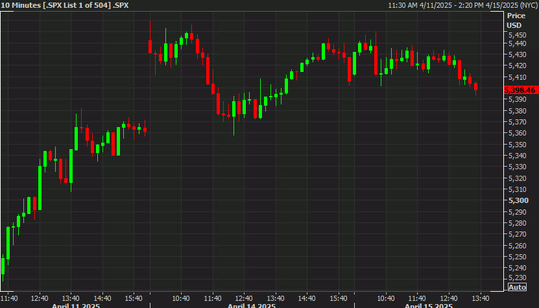Click the 5,440 price axis label

(x=518, y=43)
